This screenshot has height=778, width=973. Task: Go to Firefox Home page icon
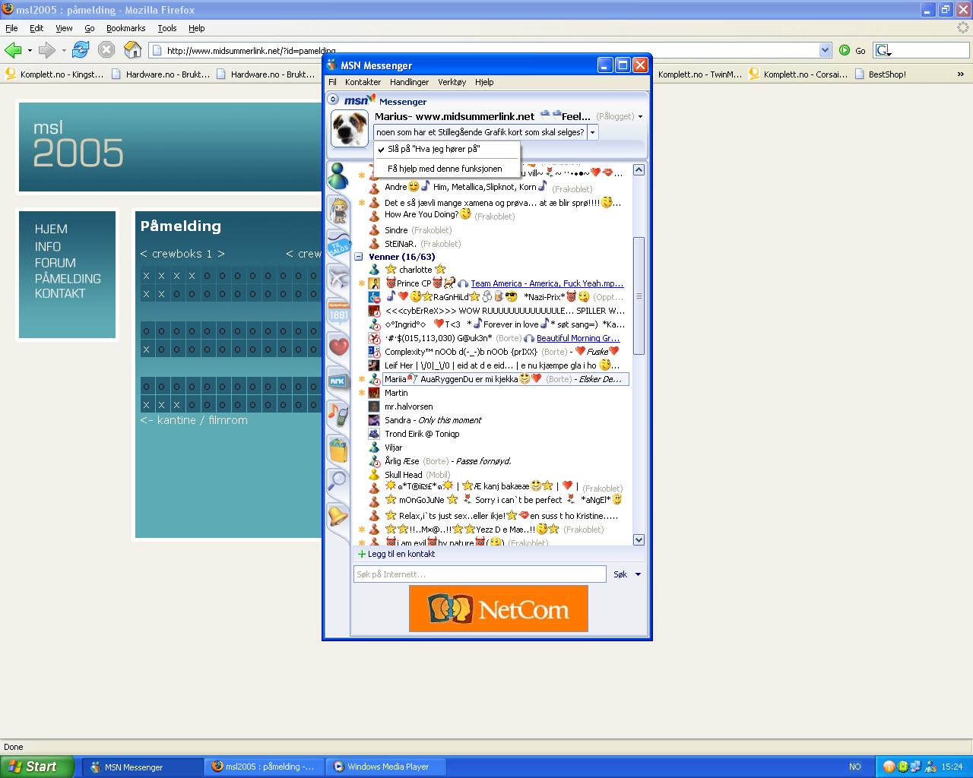click(133, 50)
